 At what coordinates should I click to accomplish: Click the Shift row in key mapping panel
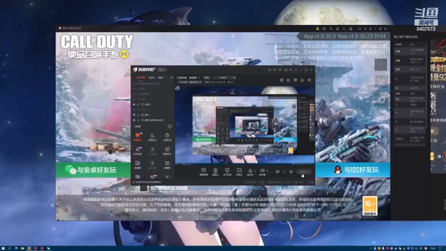click(410, 93)
